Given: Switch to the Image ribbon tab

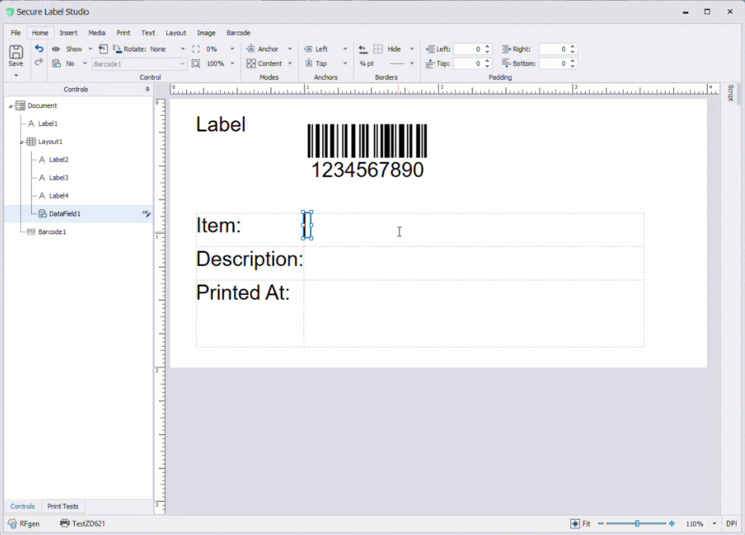Looking at the screenshot, I should 206,33.
